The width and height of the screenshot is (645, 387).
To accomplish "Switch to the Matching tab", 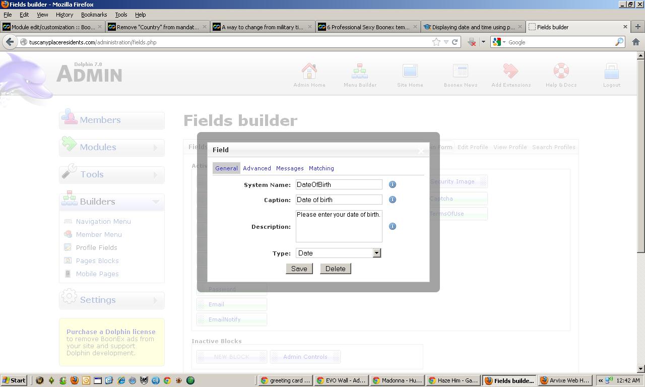I will click(x=321, y=168).
